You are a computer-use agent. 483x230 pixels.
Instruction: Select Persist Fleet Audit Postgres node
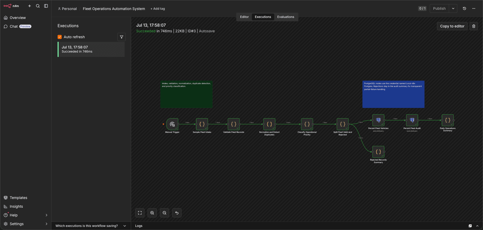click(412, 120)
